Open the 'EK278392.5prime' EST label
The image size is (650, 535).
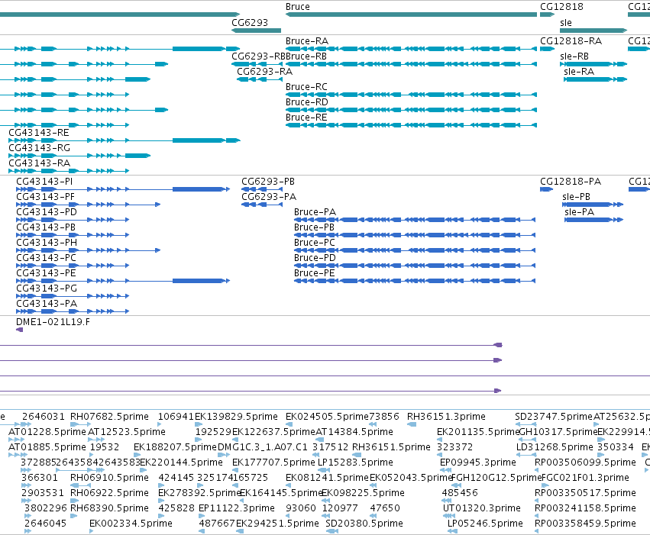(x=199, y=493)
